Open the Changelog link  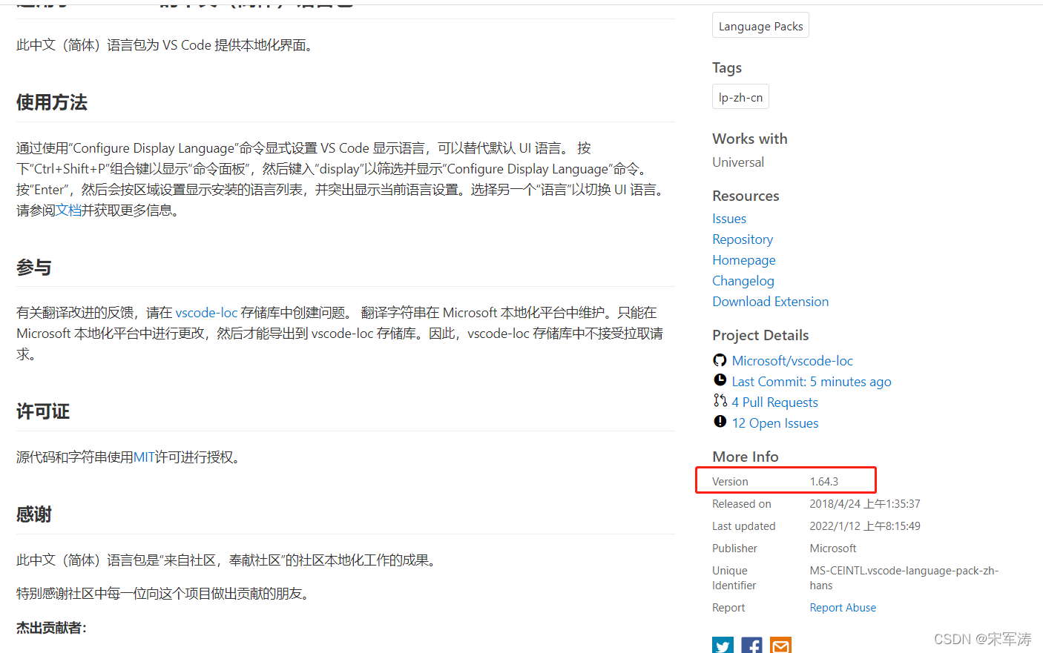click(743, 281)
